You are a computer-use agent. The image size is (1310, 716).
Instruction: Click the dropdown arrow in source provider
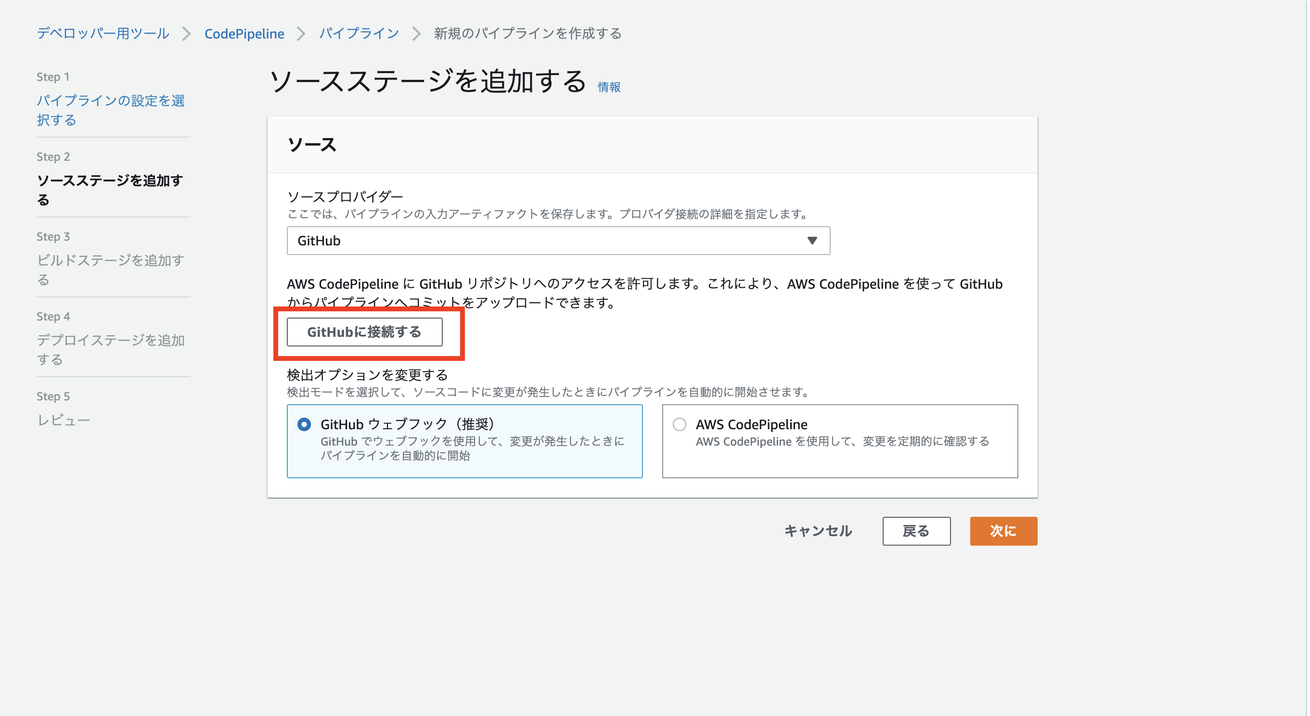811,241
